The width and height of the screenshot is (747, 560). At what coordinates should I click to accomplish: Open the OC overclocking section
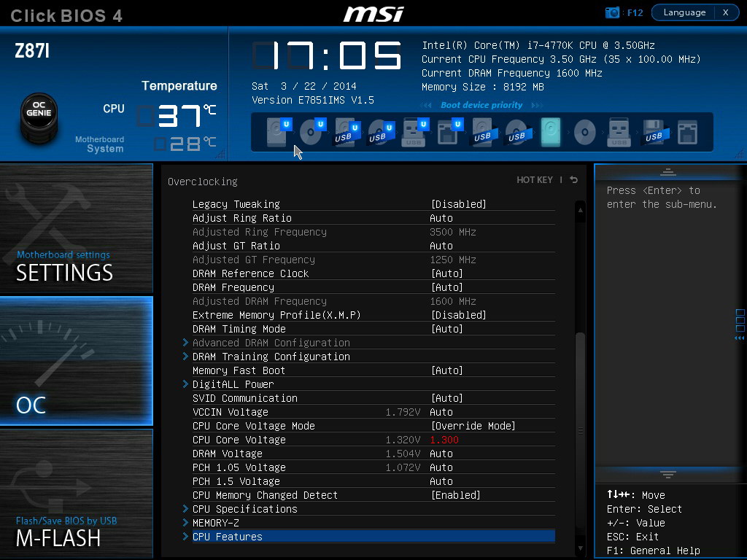[76, 360]
